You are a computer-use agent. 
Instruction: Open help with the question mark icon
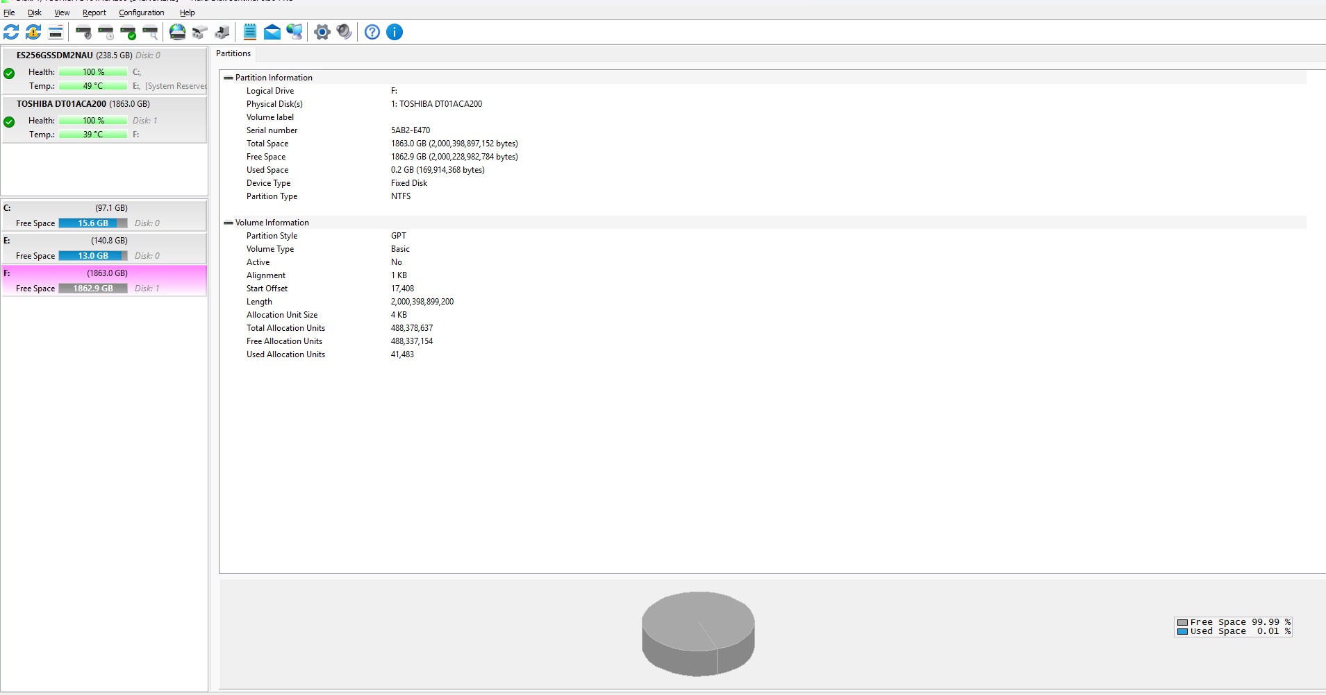pyautogui.click(x=372, y=32)
